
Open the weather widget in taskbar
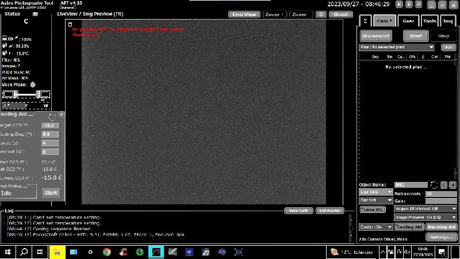click(x=351, y=252)
